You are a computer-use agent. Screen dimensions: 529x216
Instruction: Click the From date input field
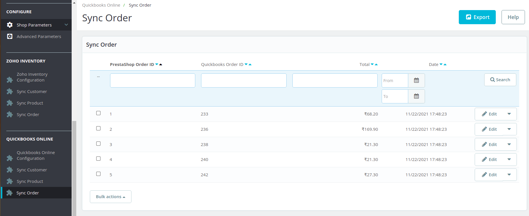tap(395, 80)
